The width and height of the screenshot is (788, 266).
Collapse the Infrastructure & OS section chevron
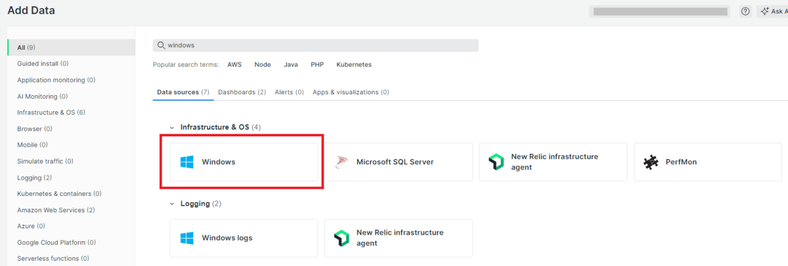click(172, 127)
